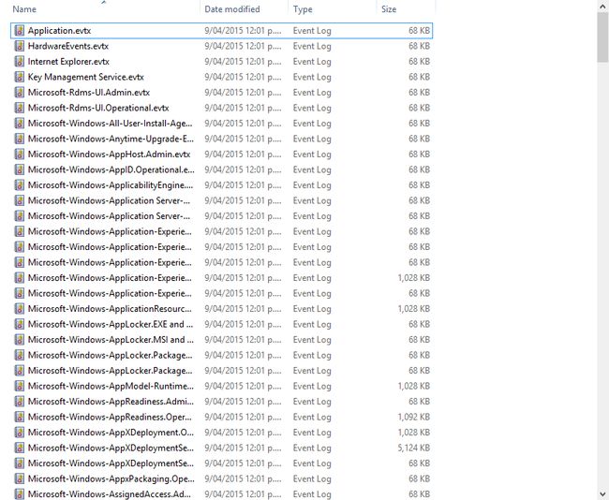Click the Microsoft-Windows-AssignedAccess.Ad... file name

tap(110, 494)
